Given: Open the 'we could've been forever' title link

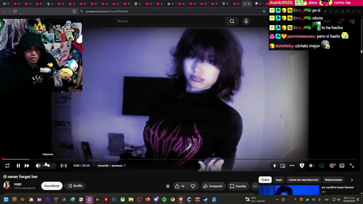Looking at the screenshot, I should click(338, 187).
